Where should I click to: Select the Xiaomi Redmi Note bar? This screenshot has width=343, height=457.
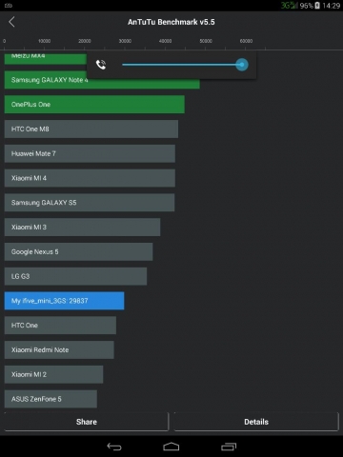coord(59,349)
